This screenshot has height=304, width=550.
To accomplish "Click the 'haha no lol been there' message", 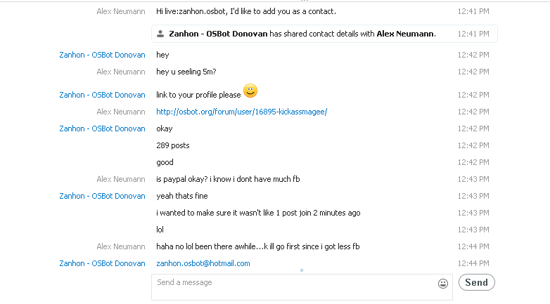I will [x=258, y=246].
